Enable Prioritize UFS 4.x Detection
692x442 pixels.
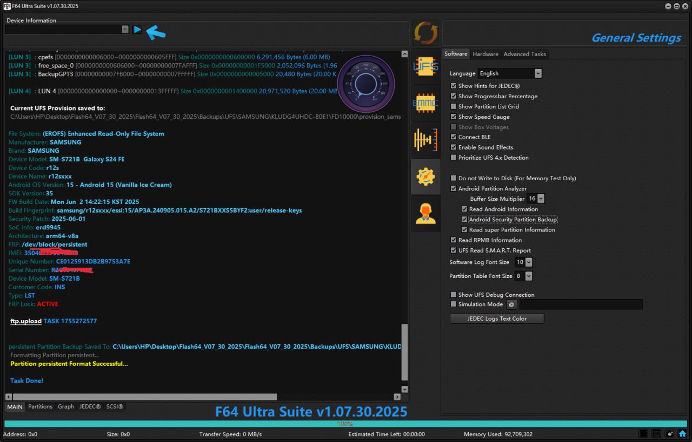(454, 158)
